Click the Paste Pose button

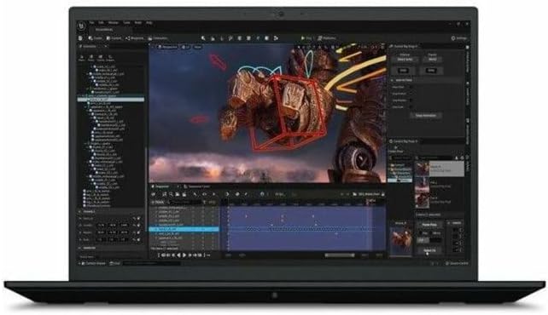(x=429, y=225)
